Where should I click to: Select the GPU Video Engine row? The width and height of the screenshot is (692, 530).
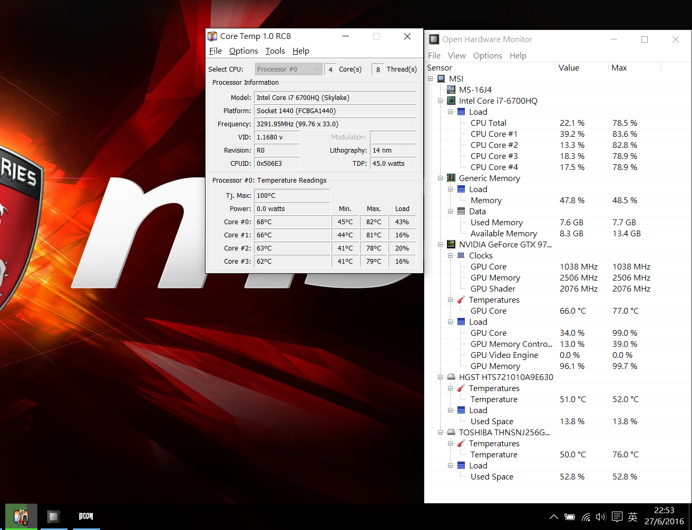point(558,355)
